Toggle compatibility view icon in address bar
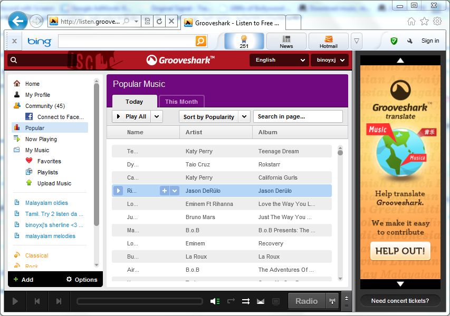This screenshot has width=450, height=316. click(148, 21)
